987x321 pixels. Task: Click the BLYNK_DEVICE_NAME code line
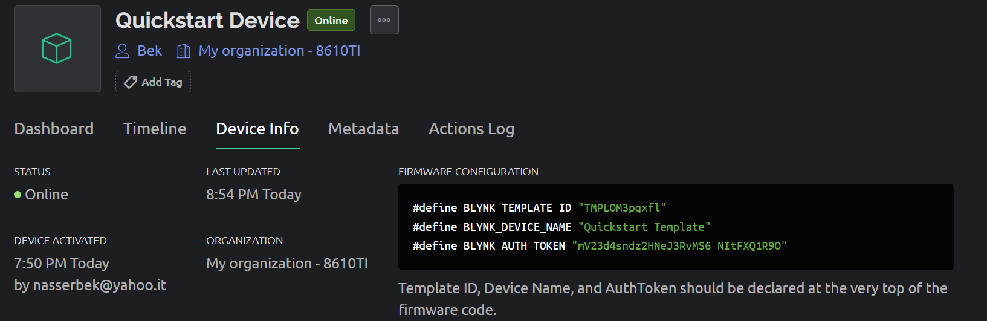(561, 227)
